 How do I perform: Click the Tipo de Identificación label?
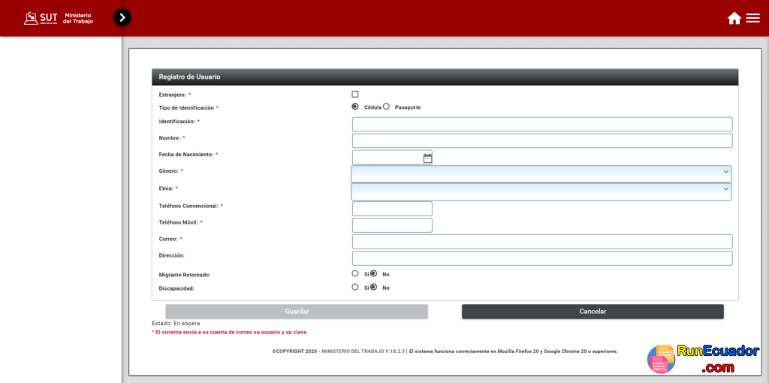pyautogui.click(x=188, y=107)
